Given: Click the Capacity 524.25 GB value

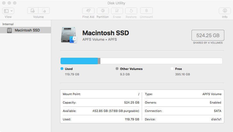Looking at the screenshot, I should tap(132, 102).
